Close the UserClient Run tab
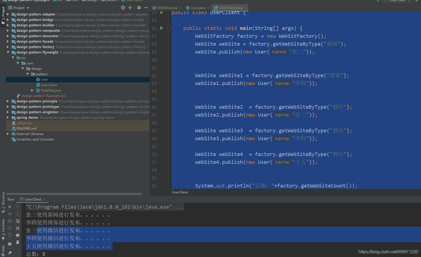The height and width of the screenshot is (257, 421). coord(44,199)
